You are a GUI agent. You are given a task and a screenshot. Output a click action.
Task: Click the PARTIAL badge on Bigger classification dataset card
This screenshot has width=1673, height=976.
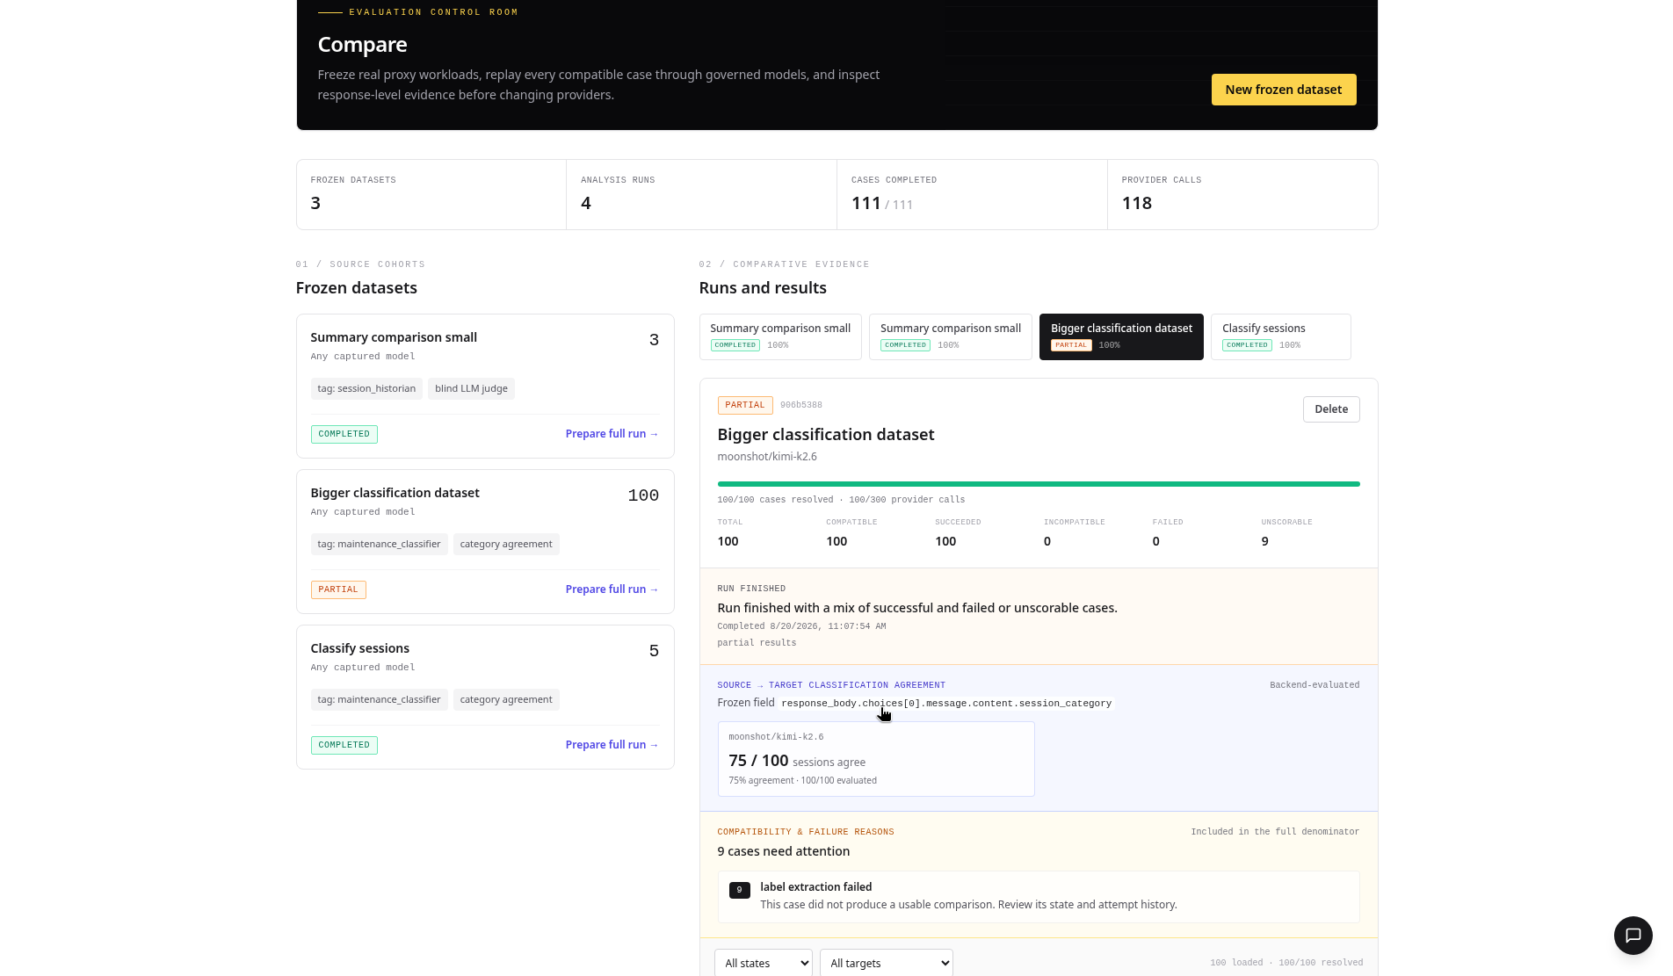(x=338, y=589)
